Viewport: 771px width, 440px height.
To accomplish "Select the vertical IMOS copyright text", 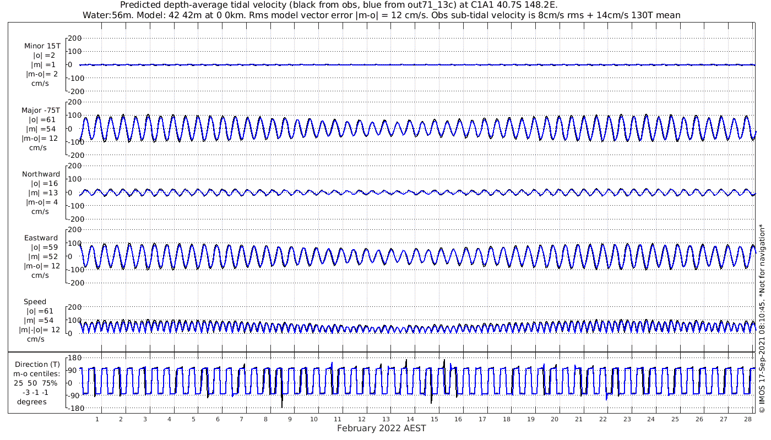I will pyautogui.click(x=762, y=319).
